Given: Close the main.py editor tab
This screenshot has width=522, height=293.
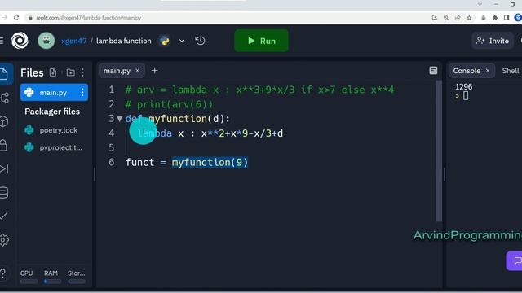Looking at the screenshot, I should [138, 71].
